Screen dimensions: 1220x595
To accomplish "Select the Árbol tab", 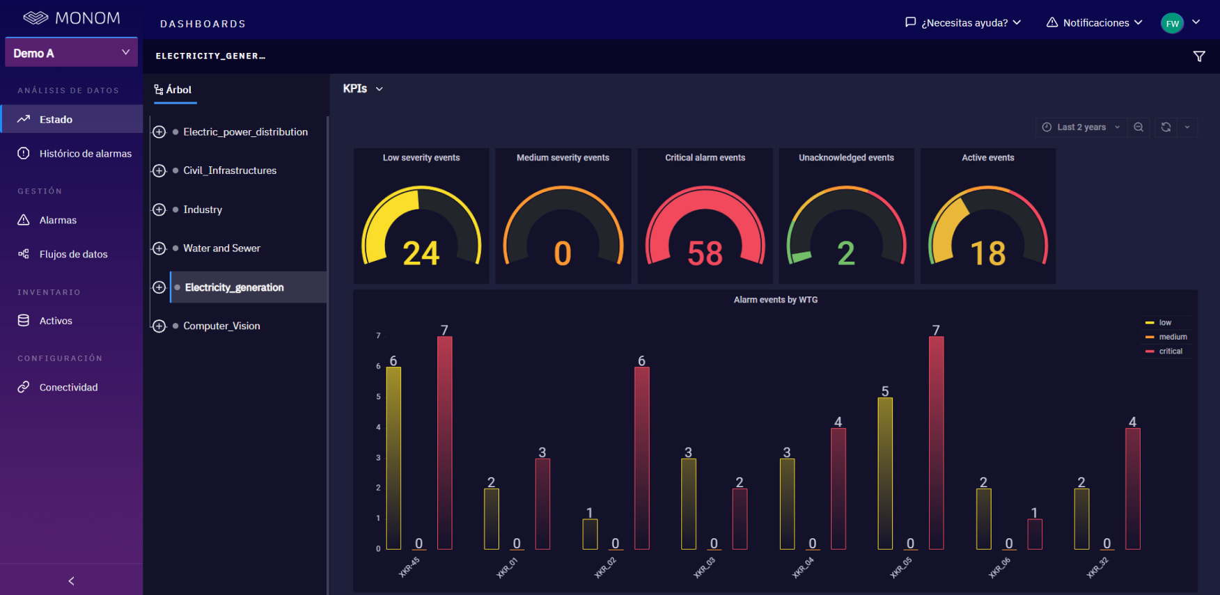I will pos(173,90).
